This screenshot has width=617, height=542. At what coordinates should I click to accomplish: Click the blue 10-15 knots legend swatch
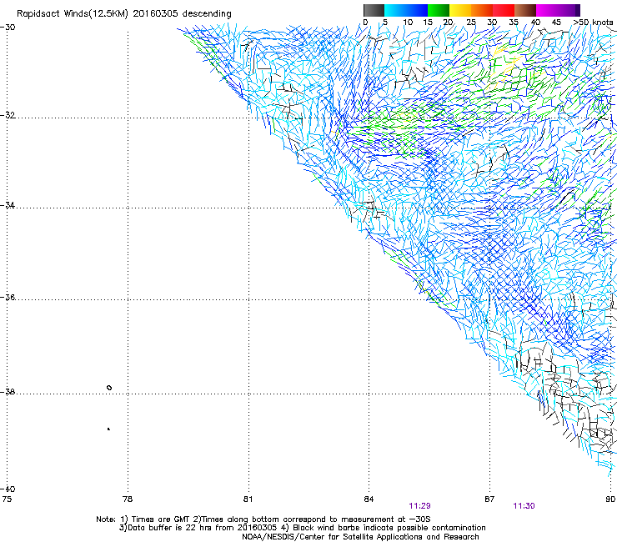point(417,10)
